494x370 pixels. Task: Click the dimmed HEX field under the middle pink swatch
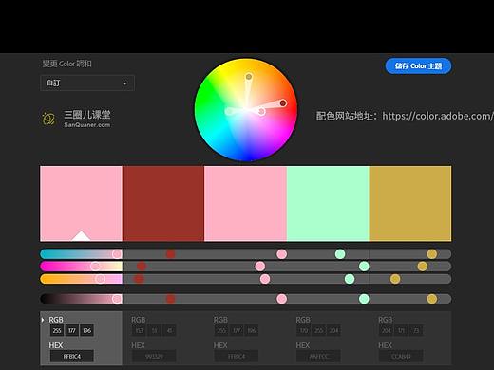coord(237,356)
